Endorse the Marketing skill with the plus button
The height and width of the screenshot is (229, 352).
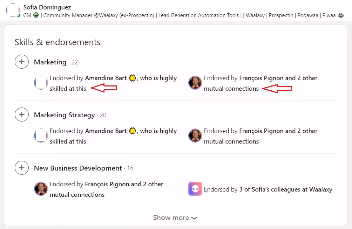tap(22, 62)
